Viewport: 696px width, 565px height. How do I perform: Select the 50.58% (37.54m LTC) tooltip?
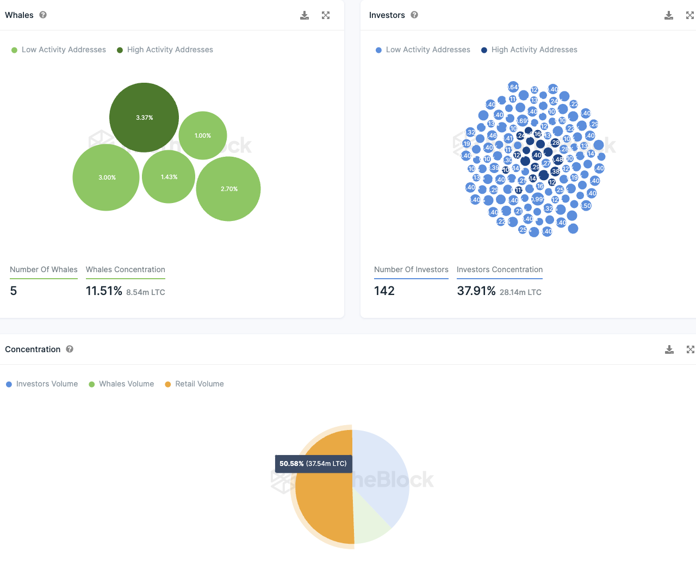click(313, 464)
